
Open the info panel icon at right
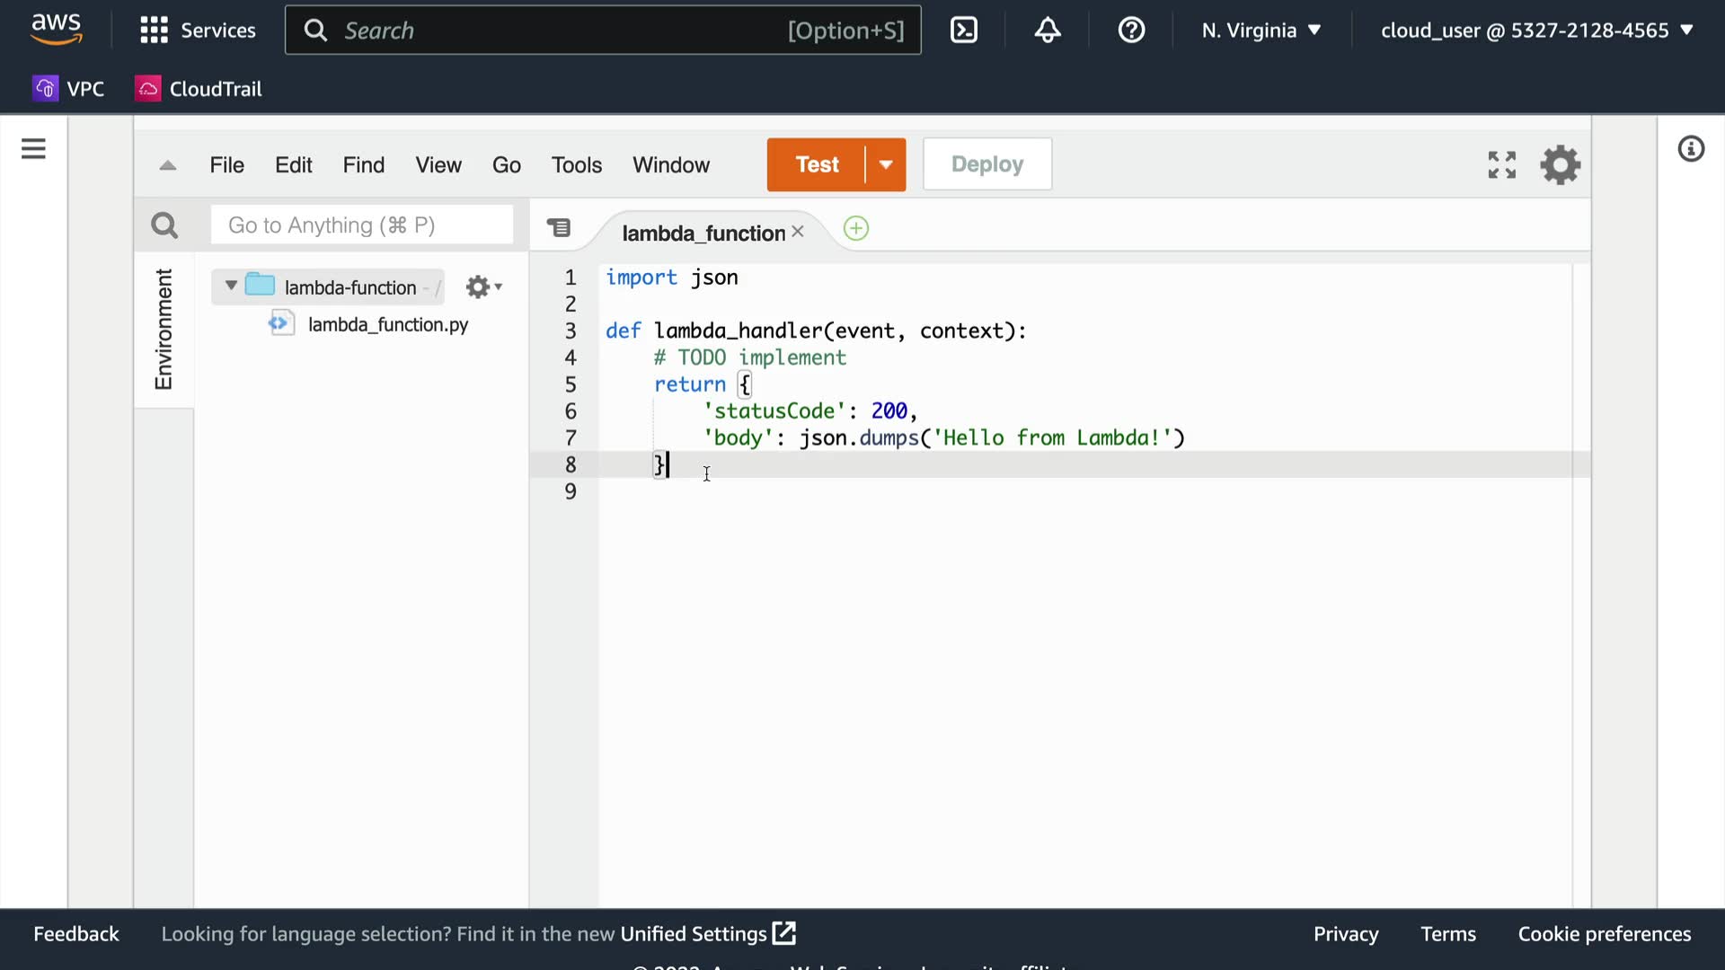tap(1691, 149)
